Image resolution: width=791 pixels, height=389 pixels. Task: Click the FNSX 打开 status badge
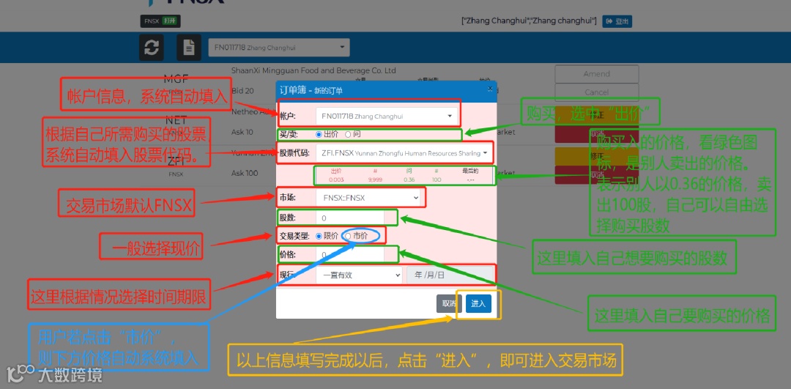coord(160,21)
